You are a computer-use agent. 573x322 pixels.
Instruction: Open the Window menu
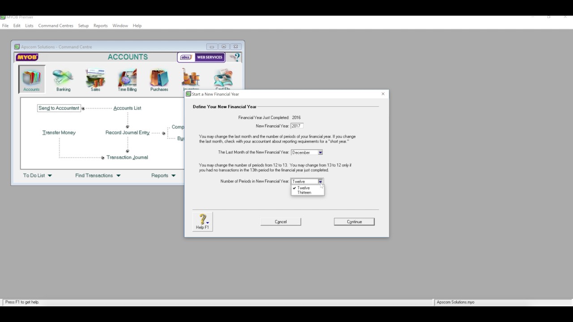120,25
